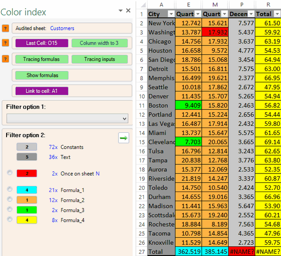This screenshot has height=256, width=281.
Task: Click help icon beside Tracing formulas
Action: click(5, 59)
